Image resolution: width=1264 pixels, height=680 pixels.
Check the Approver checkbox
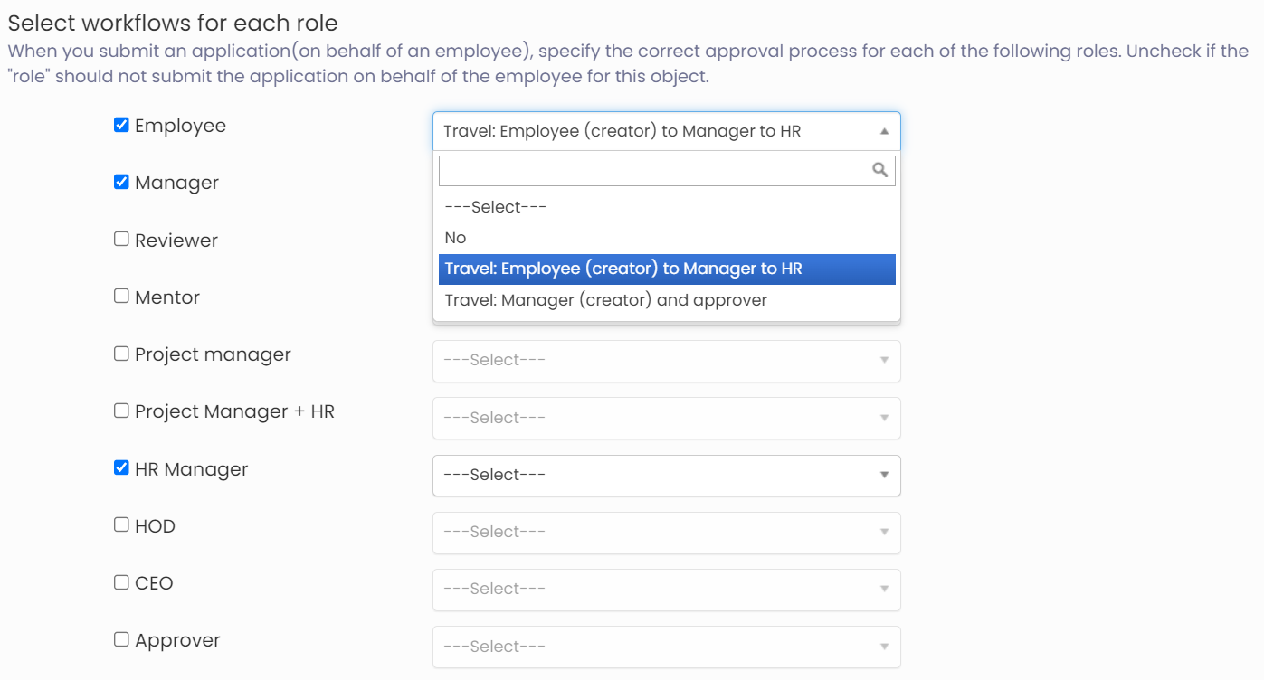coord(121,638)
